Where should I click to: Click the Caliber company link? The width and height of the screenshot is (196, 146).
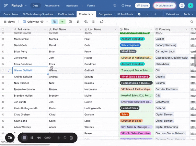160,39
